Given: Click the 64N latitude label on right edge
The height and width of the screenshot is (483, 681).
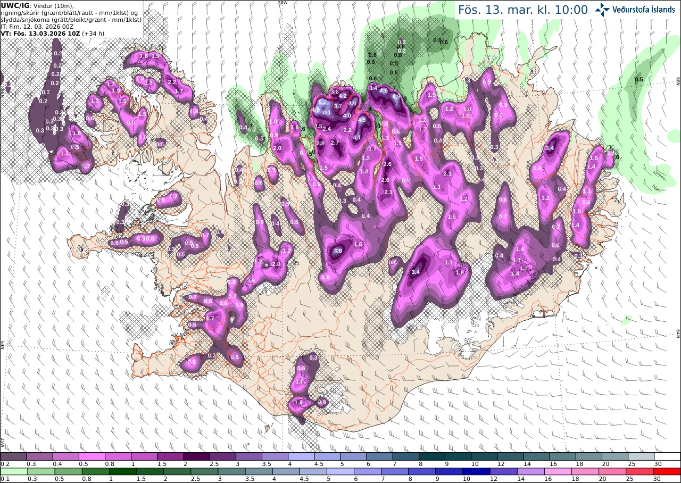Looking at the screenshot, I should [x=678, y=334].
